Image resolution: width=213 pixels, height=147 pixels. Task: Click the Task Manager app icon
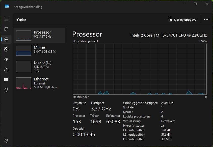(x=7, y=7)
